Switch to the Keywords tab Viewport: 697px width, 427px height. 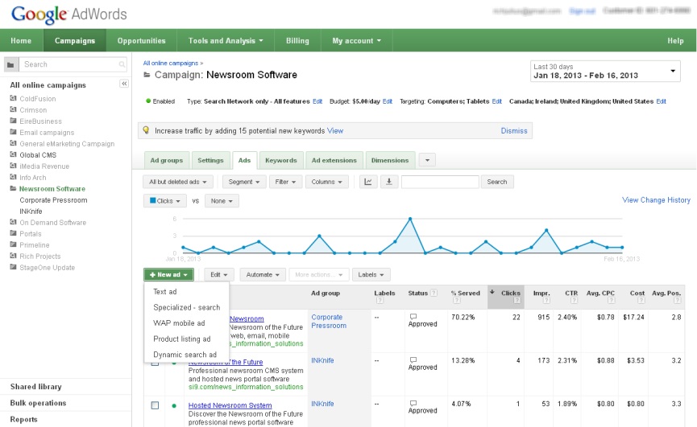tap(281, 161)
